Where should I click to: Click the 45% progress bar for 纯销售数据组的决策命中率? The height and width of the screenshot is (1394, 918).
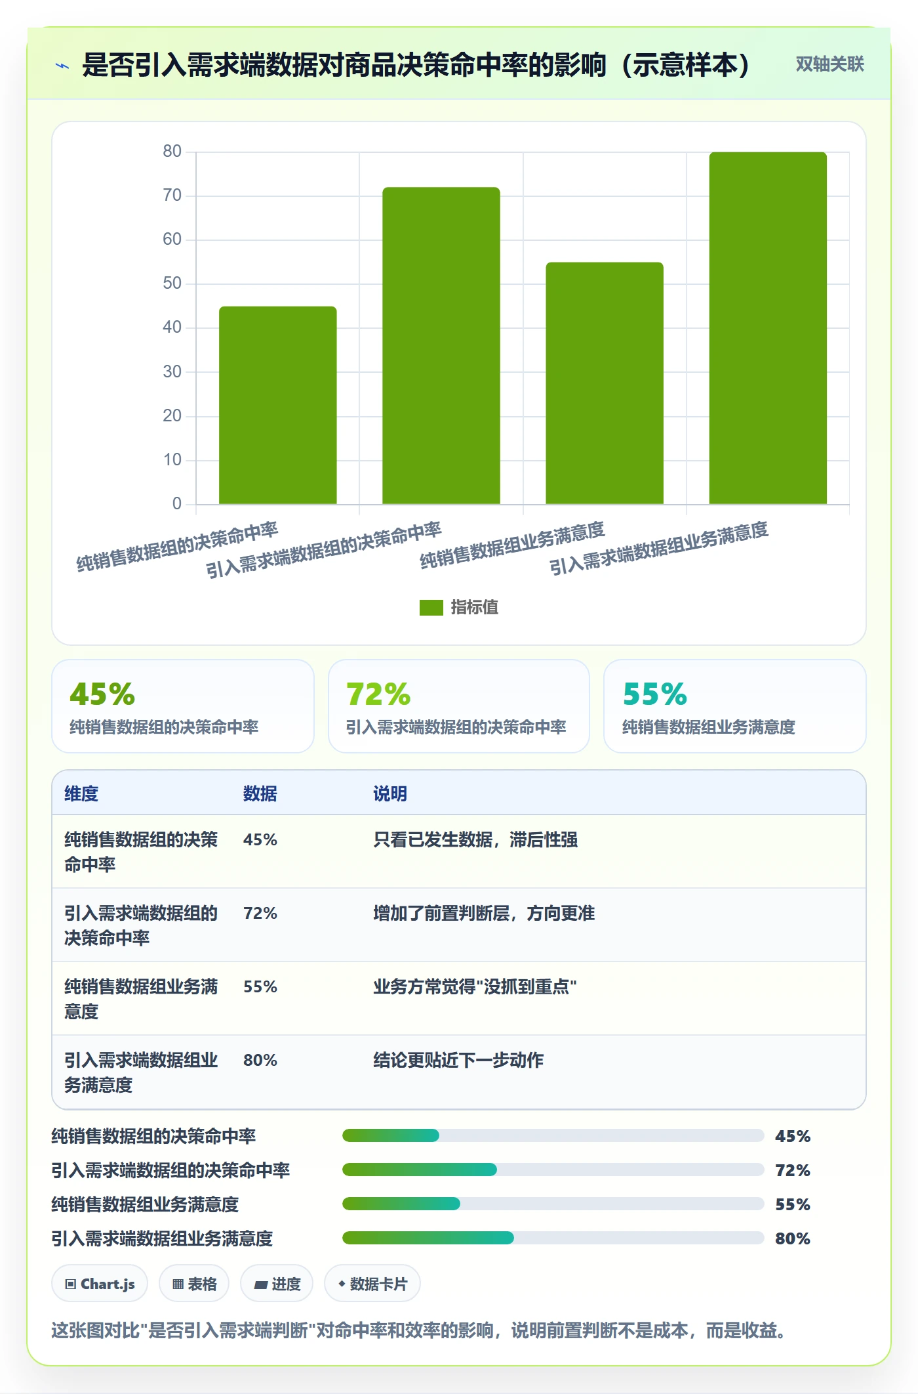point(553,1135)
